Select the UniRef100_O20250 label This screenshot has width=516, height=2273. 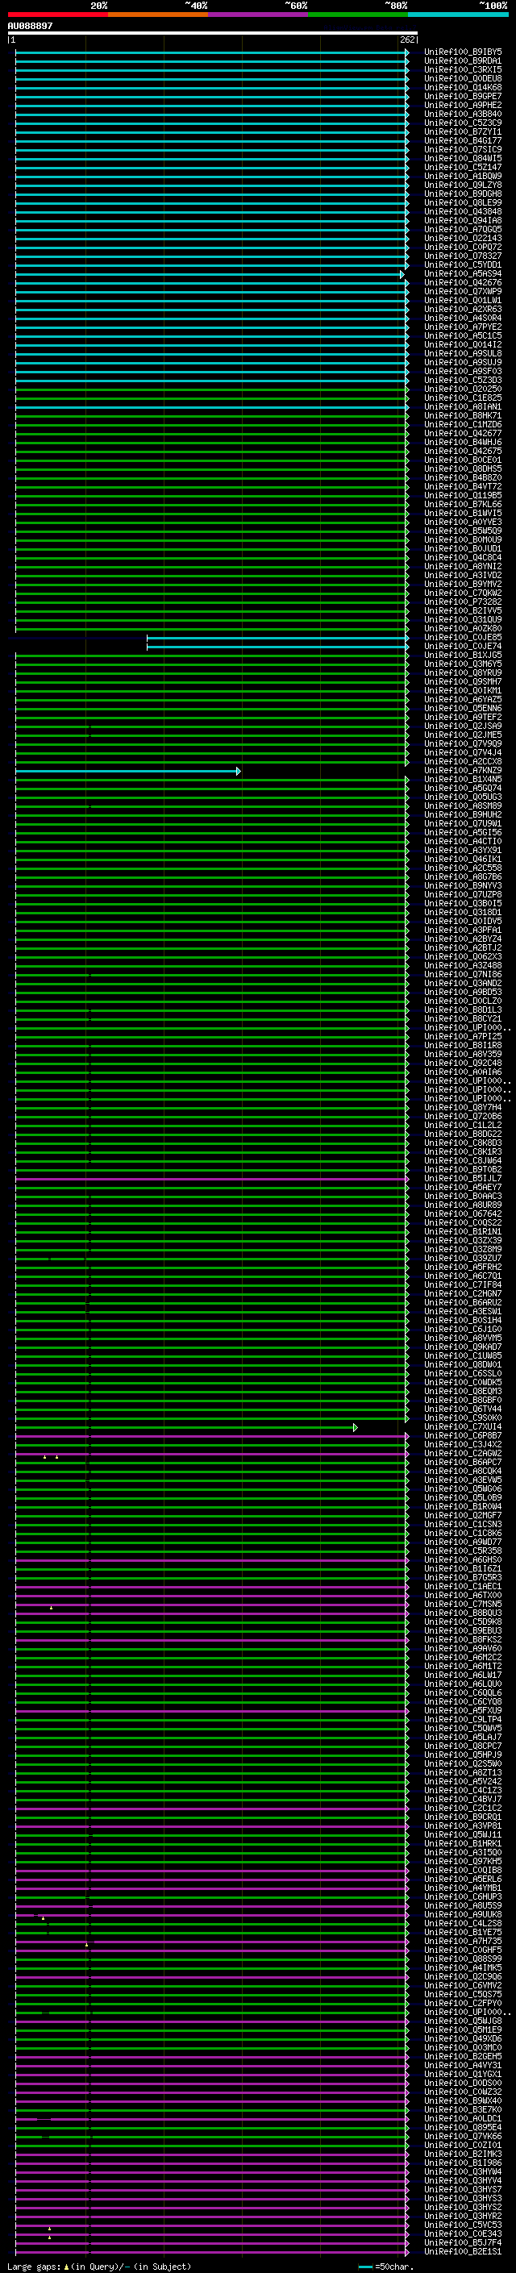(x=462, y=389)
